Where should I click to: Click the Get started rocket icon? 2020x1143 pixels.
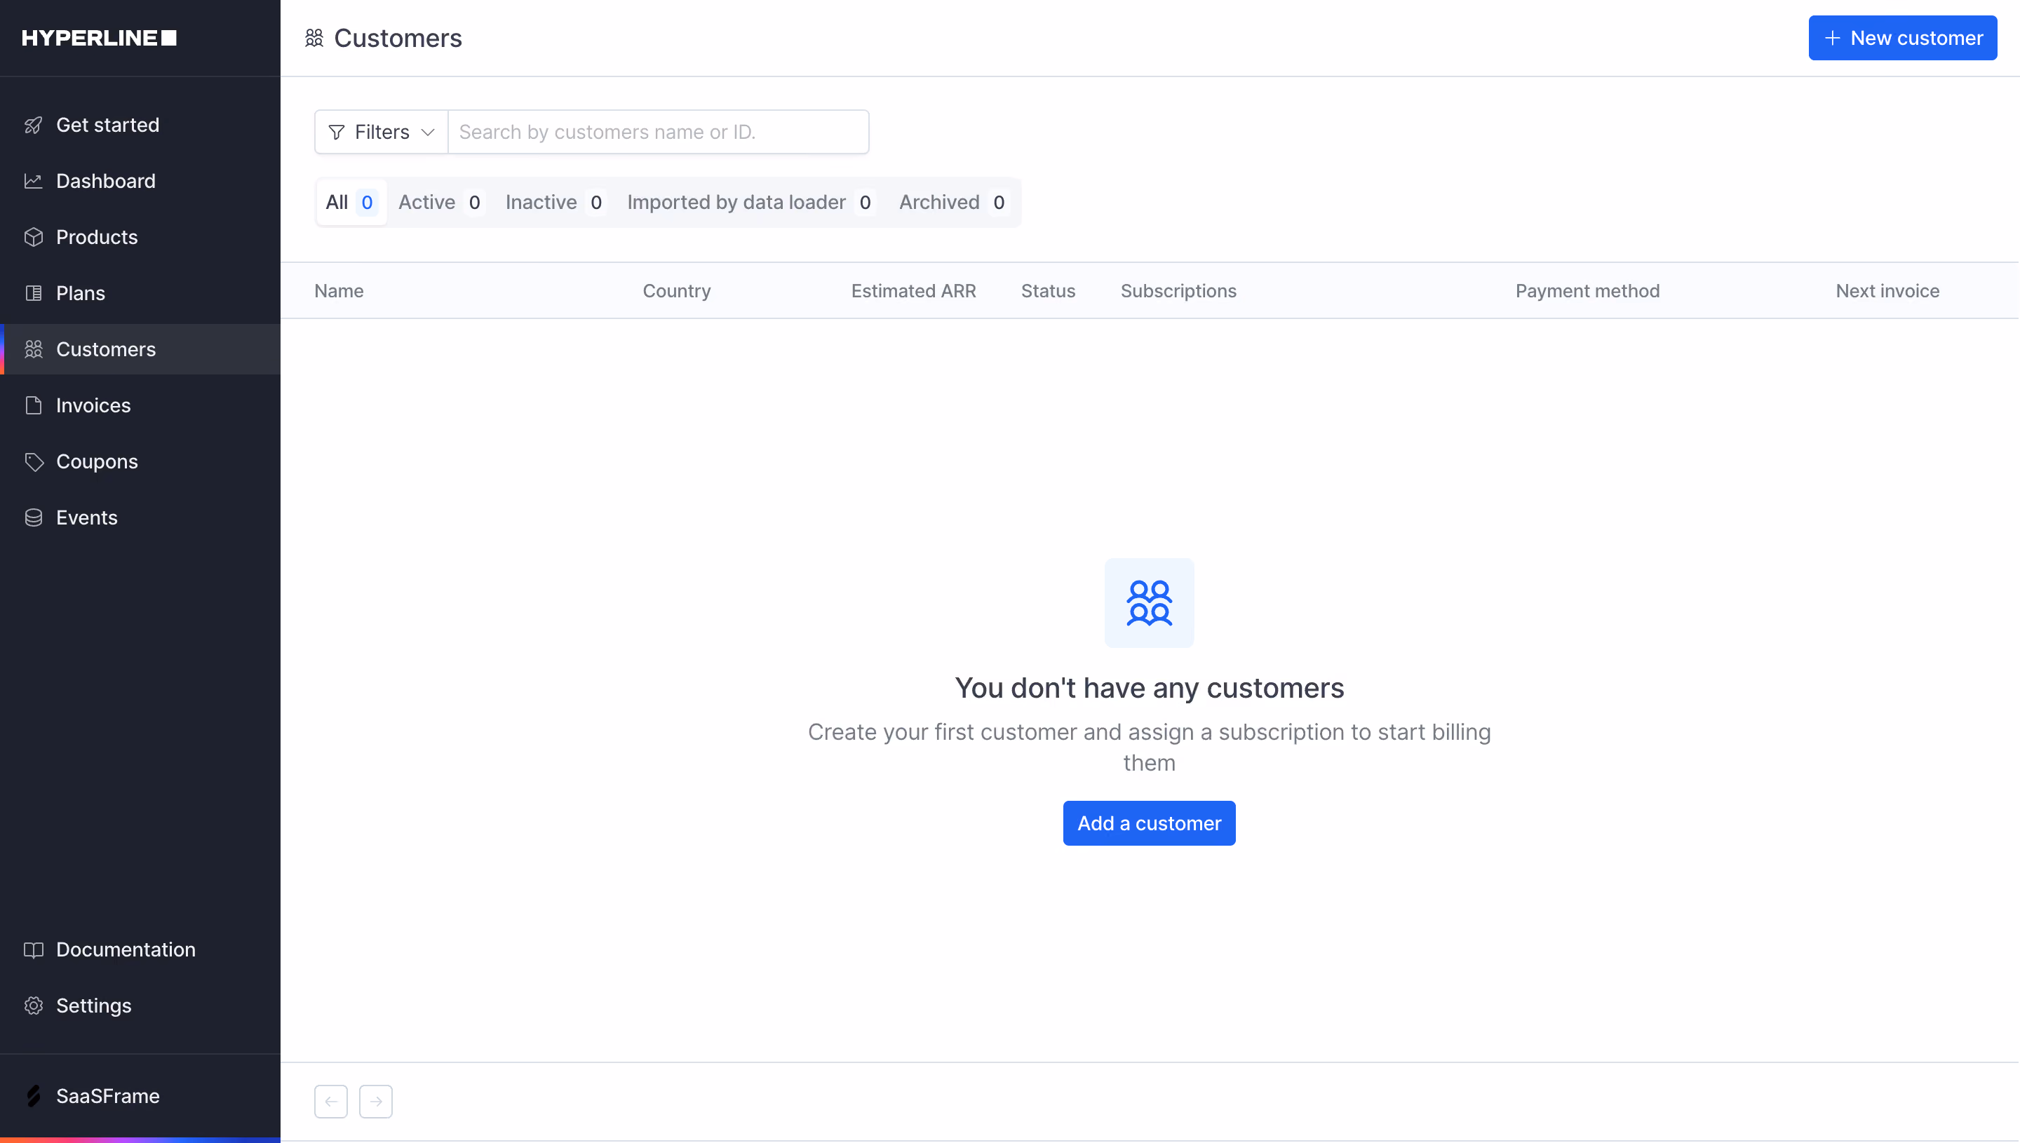(33, 125)
